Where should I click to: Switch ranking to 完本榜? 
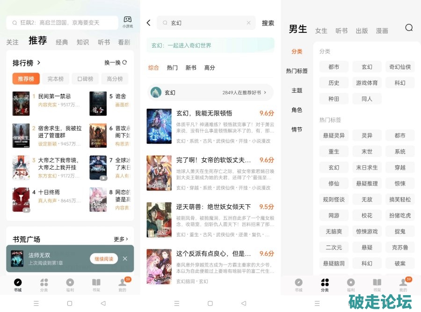[56, 79]
